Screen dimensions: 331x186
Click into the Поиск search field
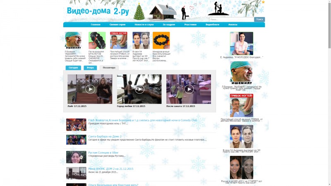tap(232, 19)
